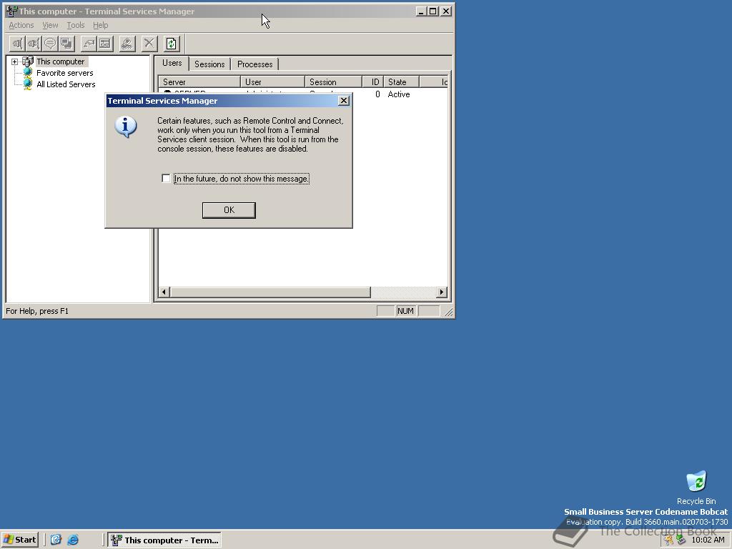Click the Status toolbar icon

coord(105,44)
